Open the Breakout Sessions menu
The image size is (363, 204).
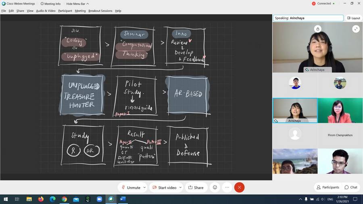(100, 11)
